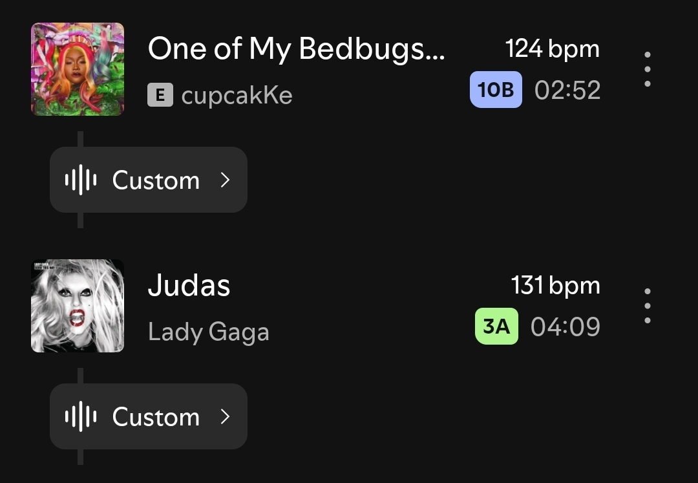Click the Custom label below the cupcakKe track
This screenshot has height=483, width=698.
pyautogui.click(x=156, y=180)
